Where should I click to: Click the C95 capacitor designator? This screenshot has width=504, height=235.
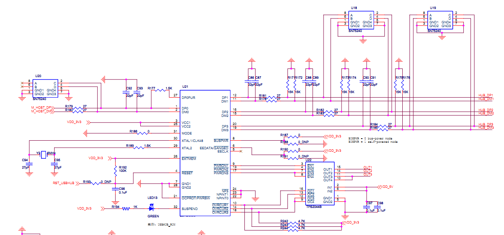click(x=57, y=160)
